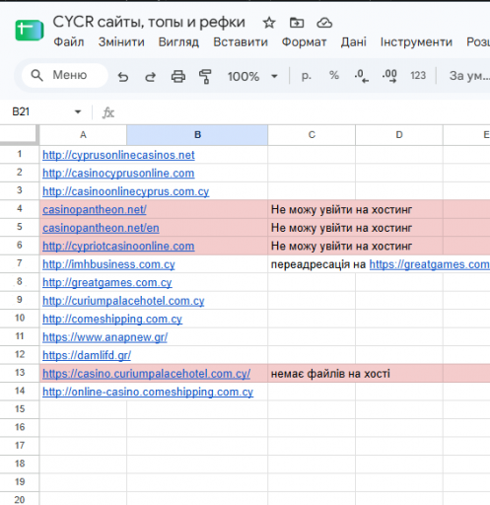The image size is (490, 505).
Task: Open the Вставити menu
Action: pyautogui.click(x=241, y=42)
